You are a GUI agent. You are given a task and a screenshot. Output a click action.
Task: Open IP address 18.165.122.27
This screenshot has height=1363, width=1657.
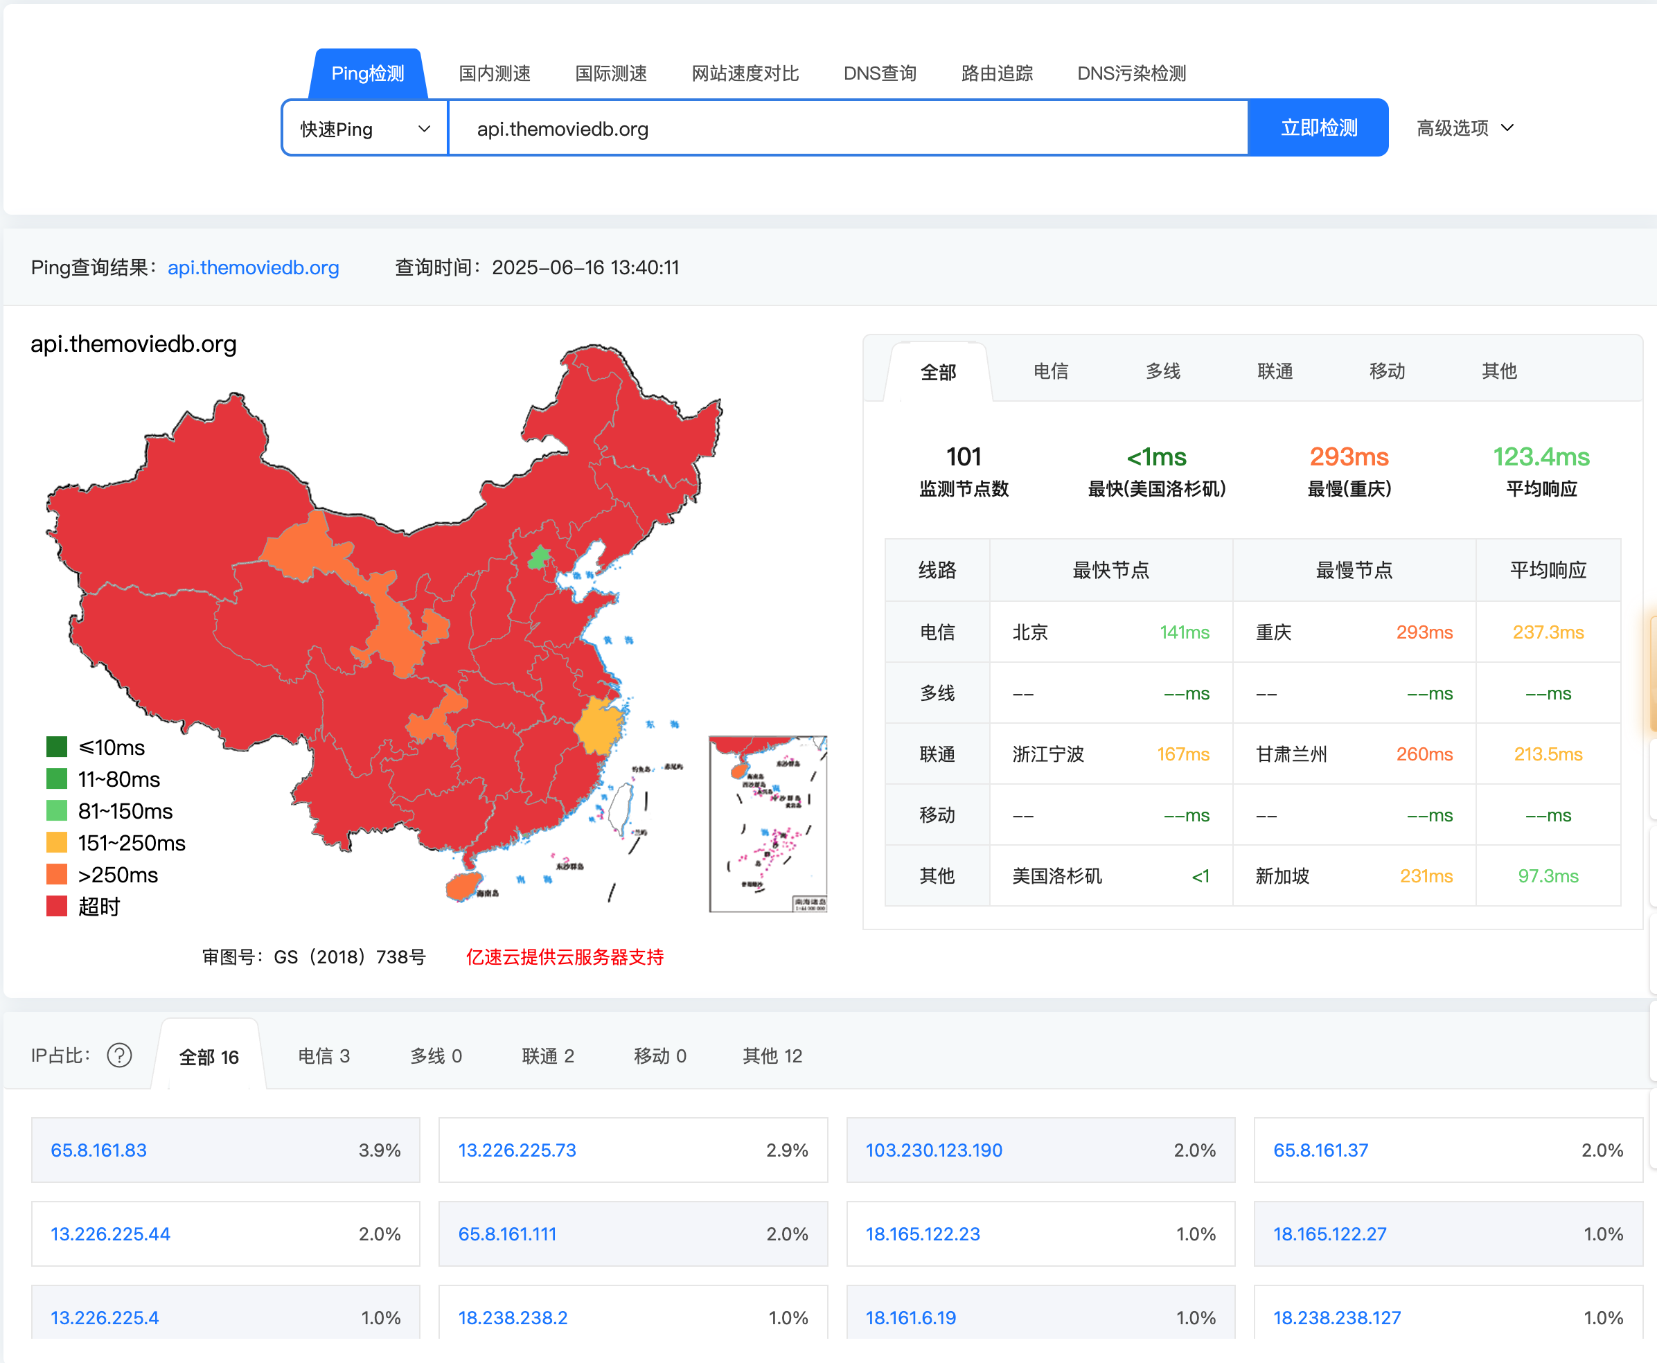point(1329,1234)
